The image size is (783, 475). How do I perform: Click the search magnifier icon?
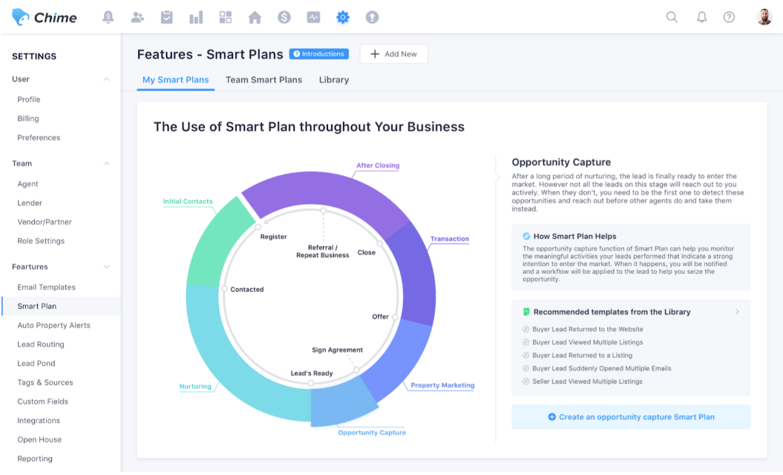[x=672, y=17]
